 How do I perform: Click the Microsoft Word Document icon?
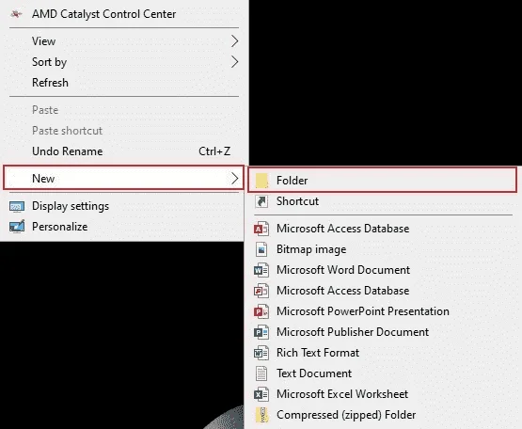coord(261,270)
